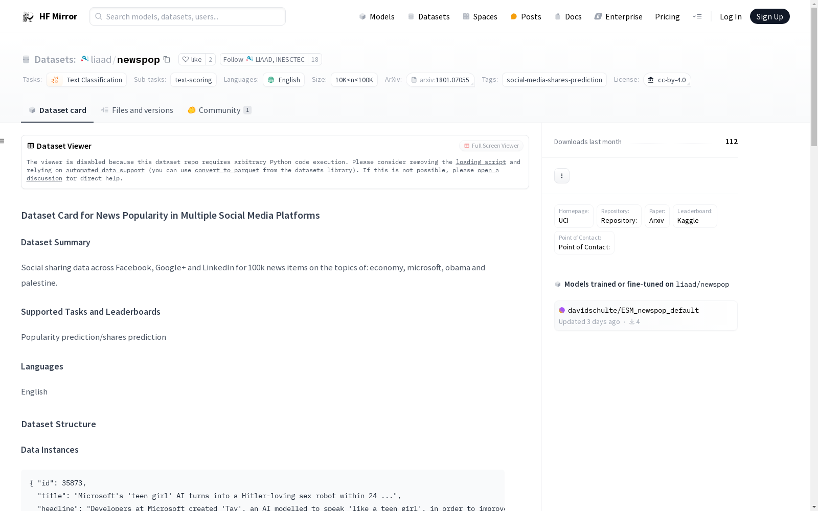The width and height of the screenshot is (818, 511).
Task: Click the 10K<n<100K size tag
Action: tap(354, 80)
